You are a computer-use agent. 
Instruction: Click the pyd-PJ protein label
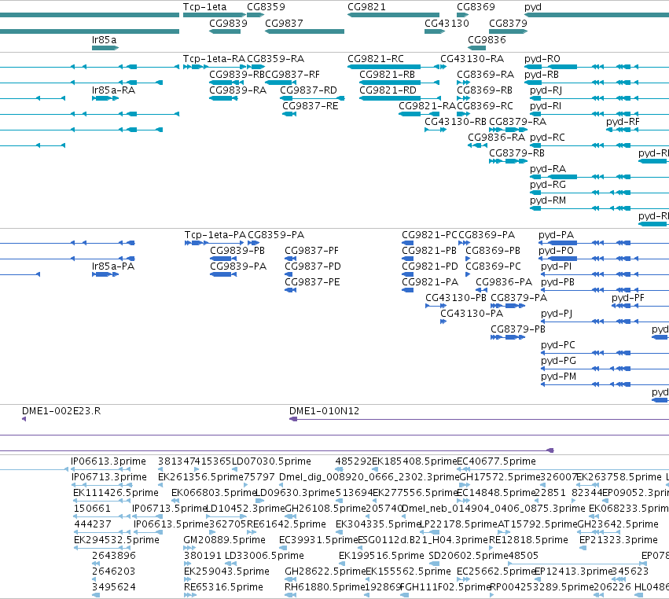[557, 314]
